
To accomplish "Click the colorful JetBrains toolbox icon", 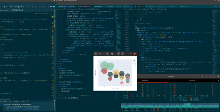I will [54, 7].
